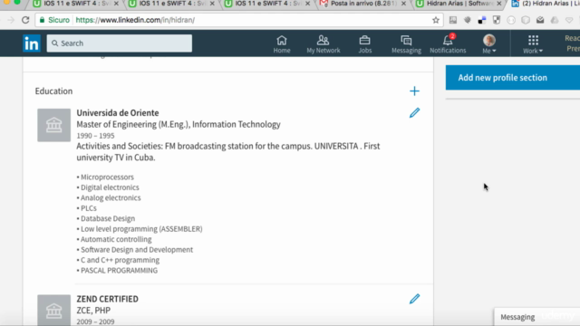This screenshot has height=326, width=580.
Task: Click the Education section heading
Action: coord(54,91)
